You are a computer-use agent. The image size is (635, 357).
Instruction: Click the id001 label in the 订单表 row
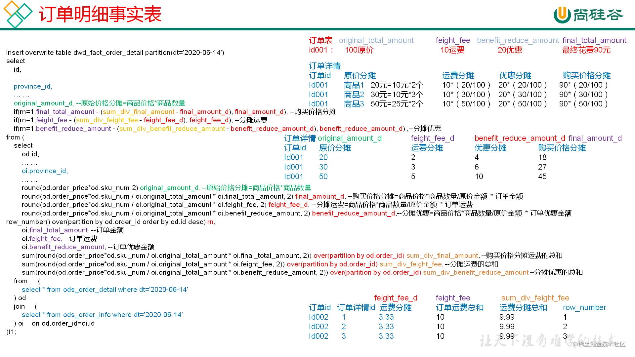point(321,50)
